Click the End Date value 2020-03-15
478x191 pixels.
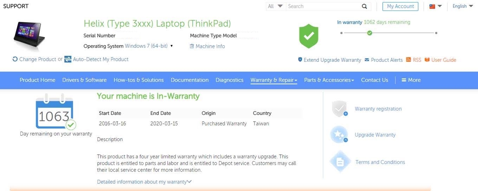tap(164, 124)
